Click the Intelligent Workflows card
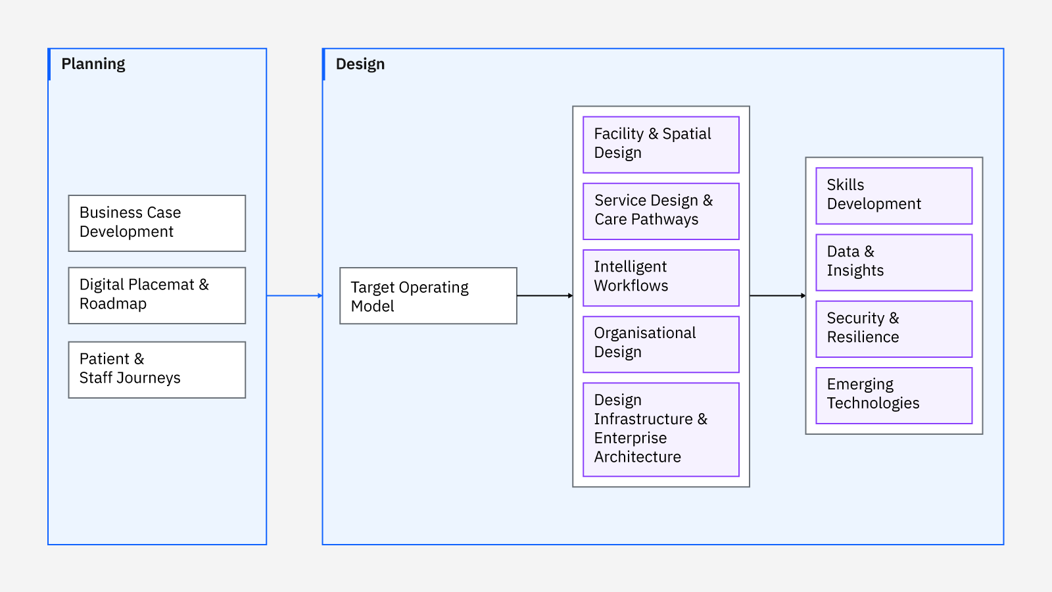Image resolution: width=1052 pixels, height=592 pixels. point(661,278)
